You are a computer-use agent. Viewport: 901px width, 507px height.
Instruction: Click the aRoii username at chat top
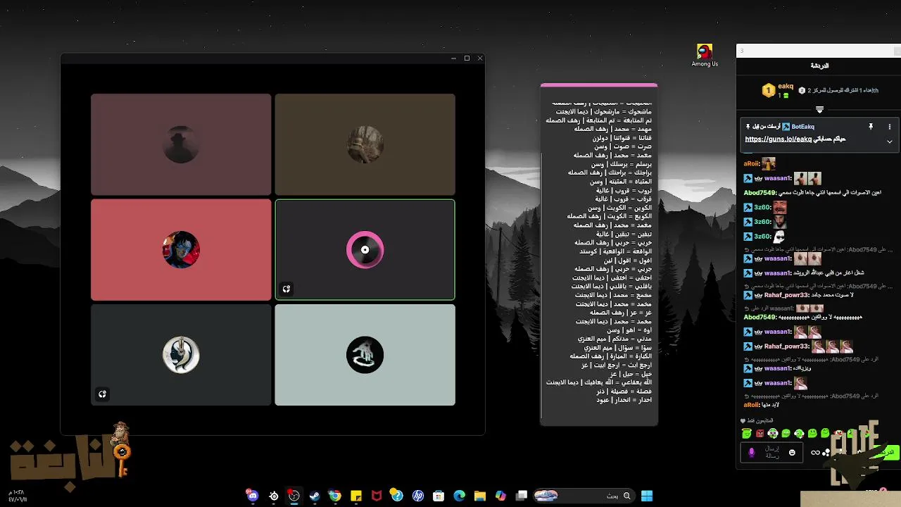pos(752,163)
